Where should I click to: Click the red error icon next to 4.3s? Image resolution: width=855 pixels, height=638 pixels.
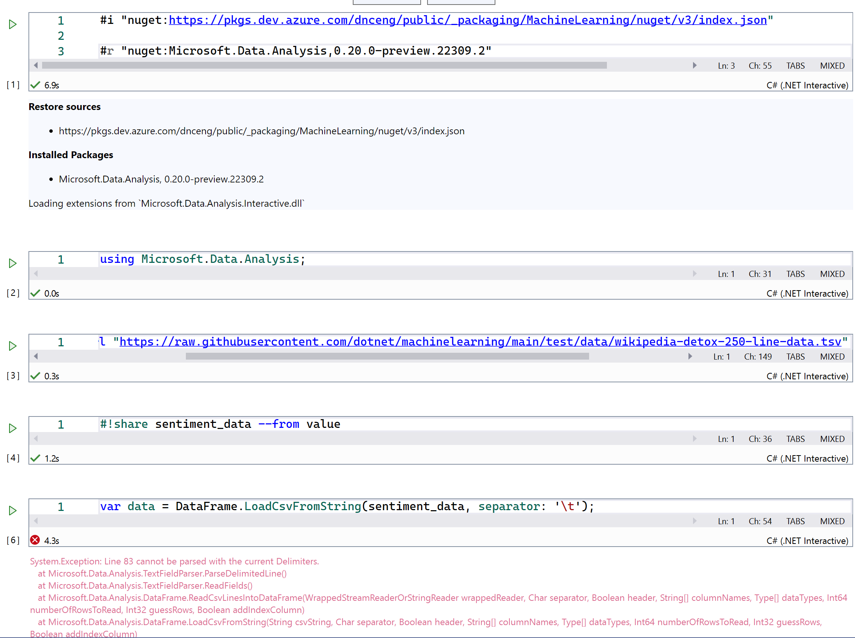point(35,540)
